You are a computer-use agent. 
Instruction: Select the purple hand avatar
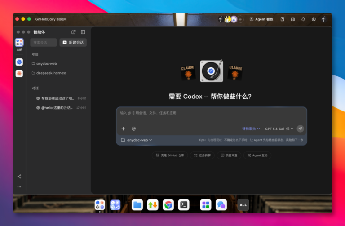234,19
